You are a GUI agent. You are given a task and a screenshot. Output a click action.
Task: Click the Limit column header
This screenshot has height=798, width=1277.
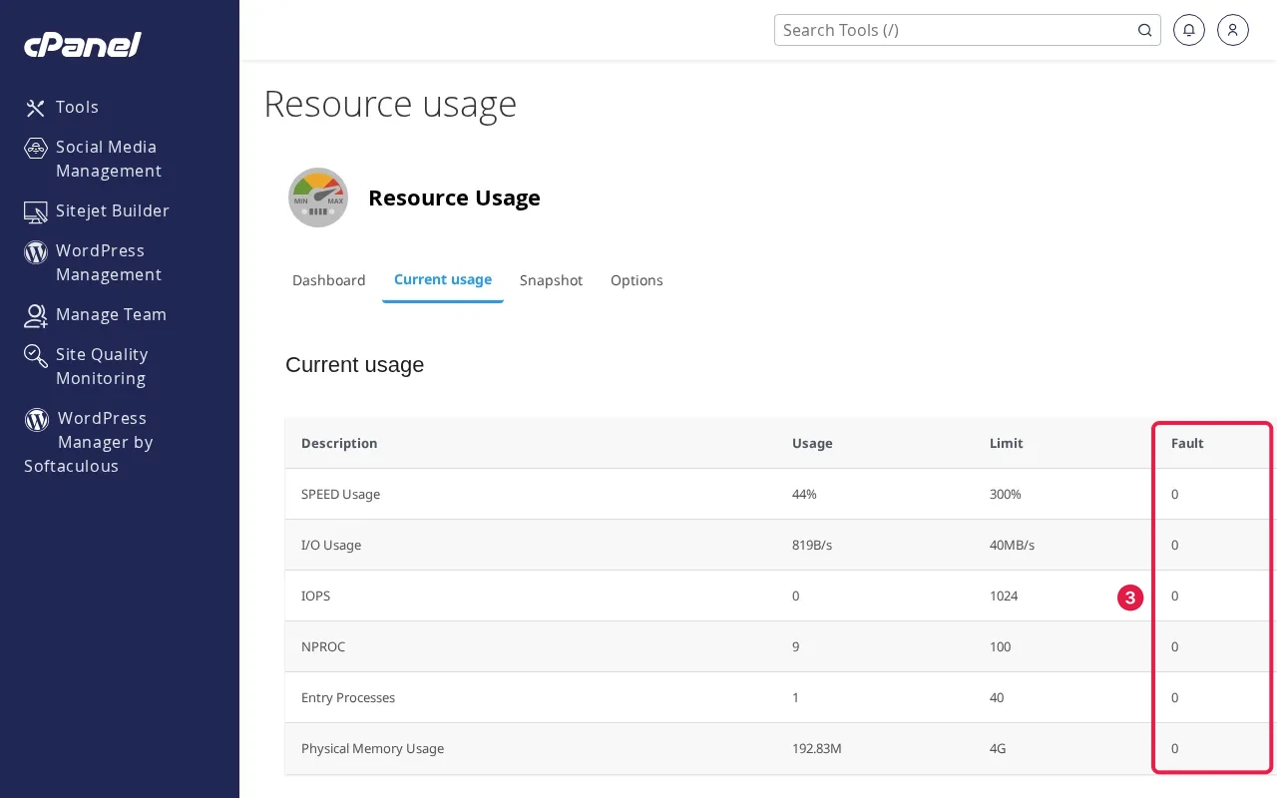pos(1007,443)
